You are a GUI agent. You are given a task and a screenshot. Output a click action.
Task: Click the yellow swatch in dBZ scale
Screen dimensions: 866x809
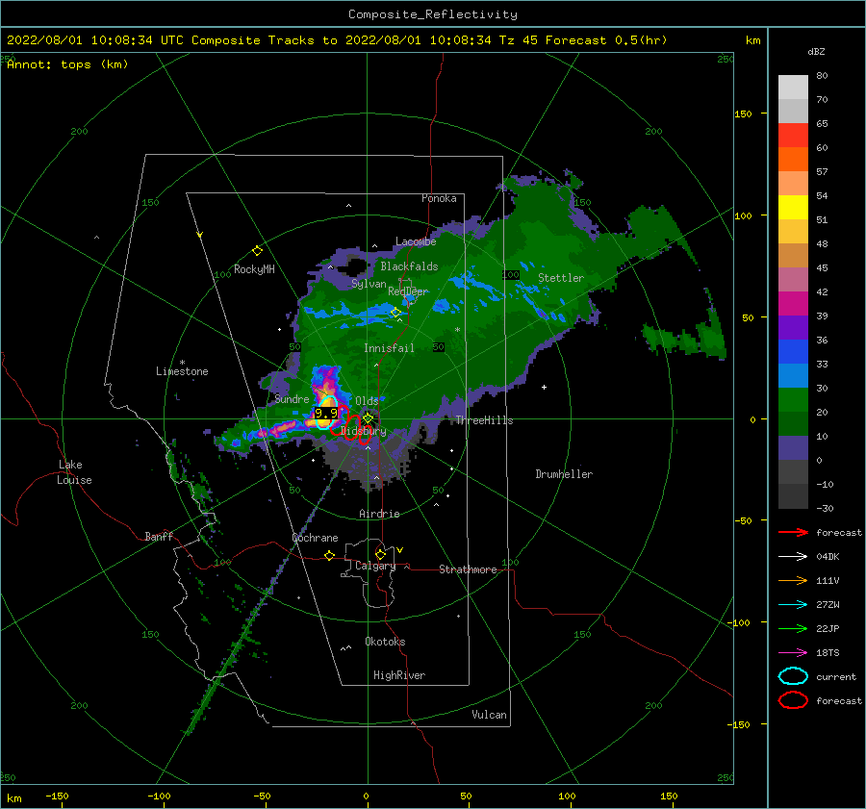coord(793,207)
